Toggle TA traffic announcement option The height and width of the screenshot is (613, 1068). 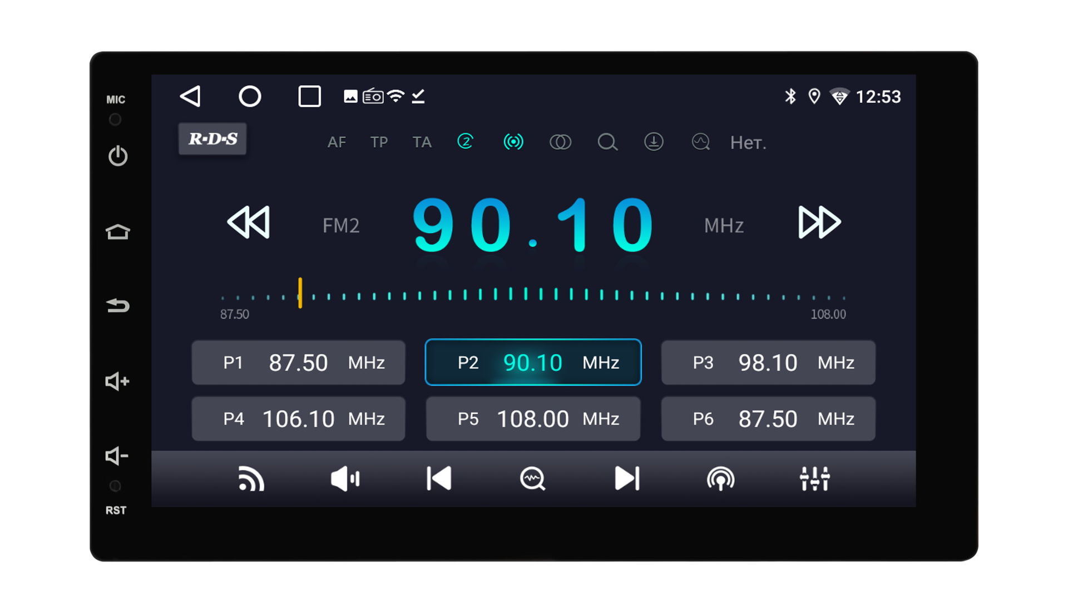[422, 142]
